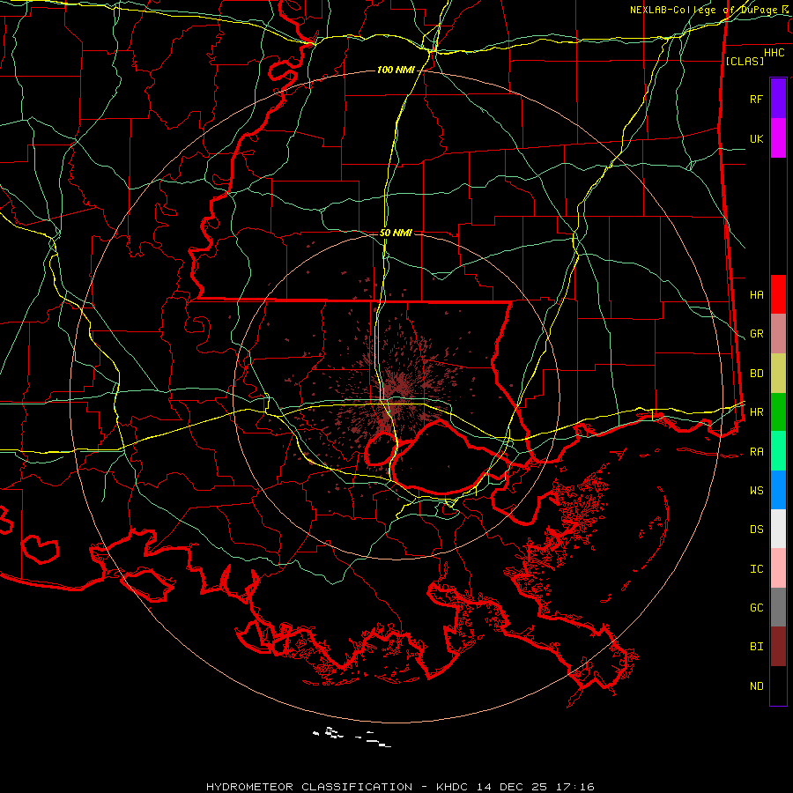Click the ND legend label
Image resolution: width=793 pixels, height=793 pixels.
756,686
